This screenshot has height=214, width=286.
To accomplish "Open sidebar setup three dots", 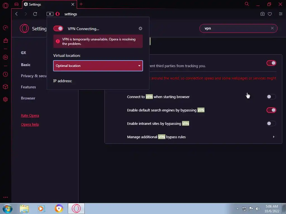I will (x=6, y=197).
